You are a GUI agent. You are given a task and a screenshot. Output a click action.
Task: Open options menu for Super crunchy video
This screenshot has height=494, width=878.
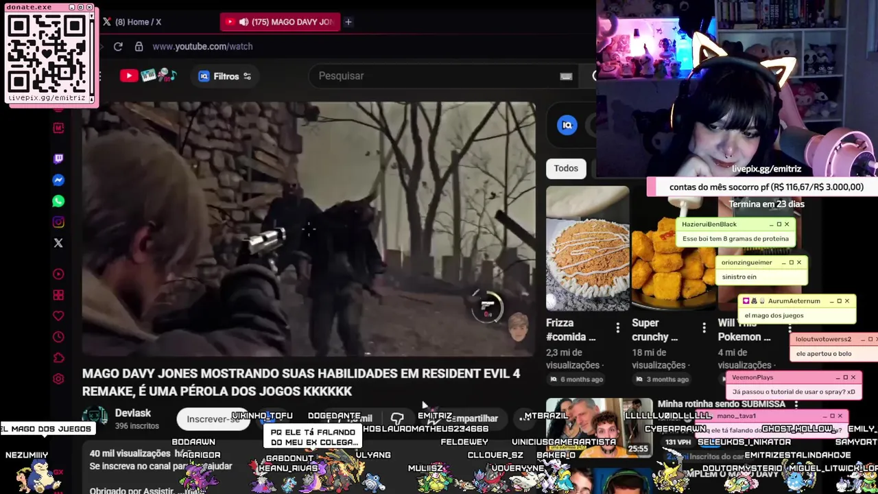click(x=703, y=329)
